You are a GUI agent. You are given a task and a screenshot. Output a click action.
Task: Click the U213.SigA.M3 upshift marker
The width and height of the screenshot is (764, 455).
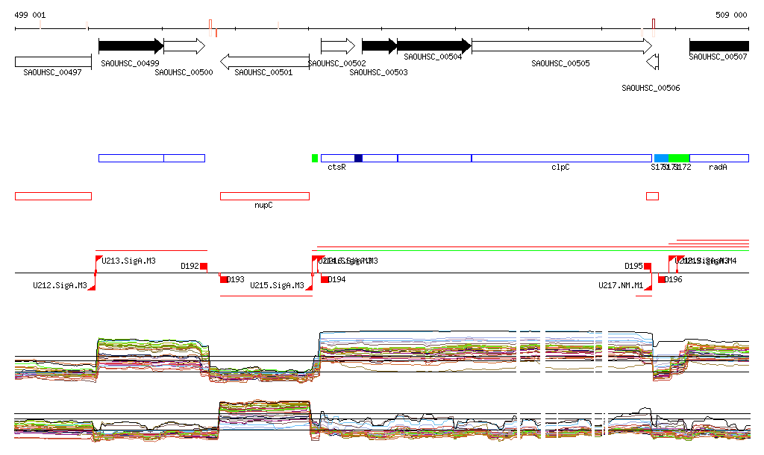(x=99, y=259)
